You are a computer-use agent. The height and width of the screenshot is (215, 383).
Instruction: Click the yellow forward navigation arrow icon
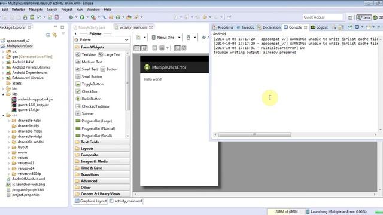205,17
